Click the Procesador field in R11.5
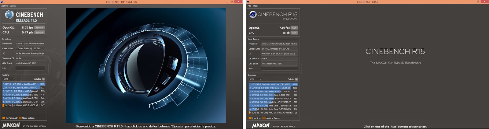Image resolution: width=489 pixels, height=129 pixels. point(30,44)
